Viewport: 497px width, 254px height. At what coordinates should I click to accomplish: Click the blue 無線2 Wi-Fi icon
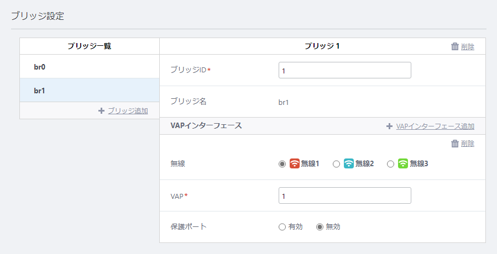[349, 163]
